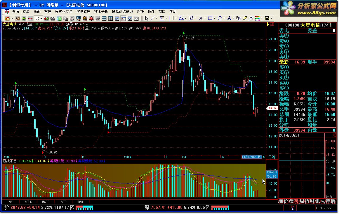Image resolution: width=339 pixels, height=214 pixels.
Task: Switch to the RSI indicator tab
Action: pos(63,202)
